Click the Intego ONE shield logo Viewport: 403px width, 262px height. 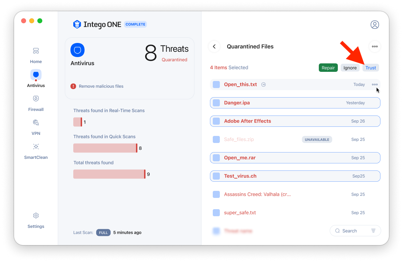77,24
